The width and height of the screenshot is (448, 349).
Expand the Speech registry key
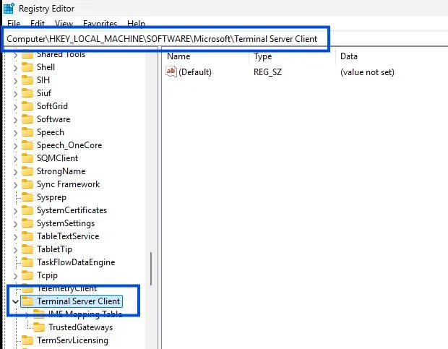click(15, 132)
